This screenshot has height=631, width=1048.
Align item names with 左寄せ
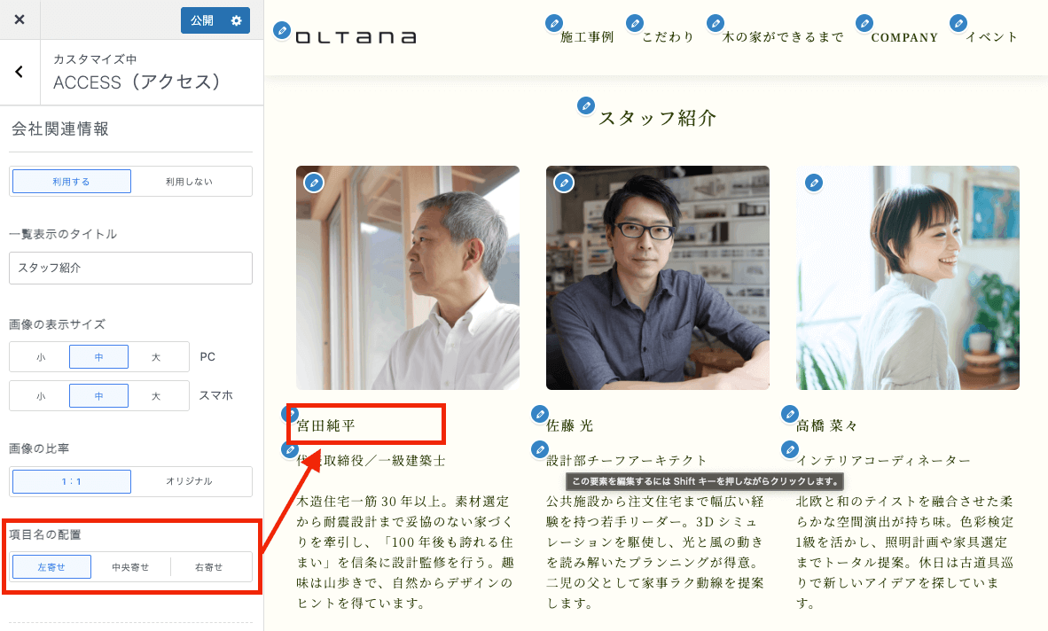point(51,567)
